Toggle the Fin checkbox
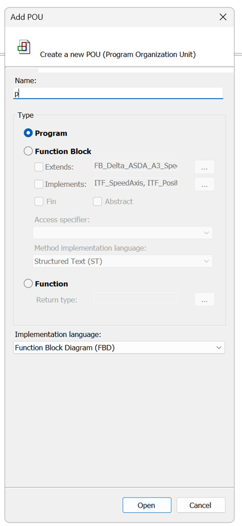 tap(39, 202)
